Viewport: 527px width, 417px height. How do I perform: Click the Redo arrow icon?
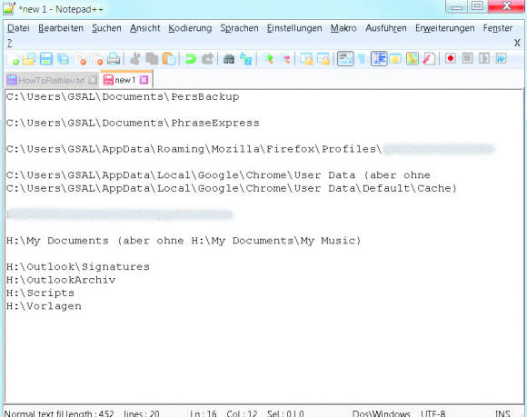[x=208, y=59]
